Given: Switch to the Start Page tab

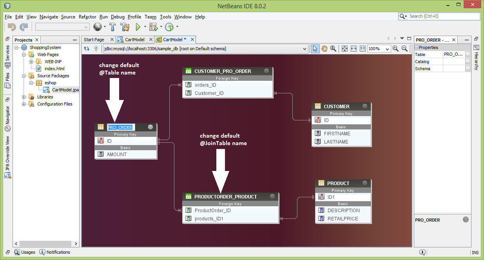Looking at the screenshot, I should 94,40.
